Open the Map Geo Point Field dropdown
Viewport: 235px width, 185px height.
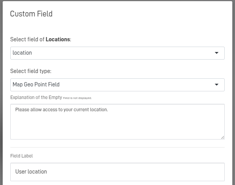[x=117, y=85]
